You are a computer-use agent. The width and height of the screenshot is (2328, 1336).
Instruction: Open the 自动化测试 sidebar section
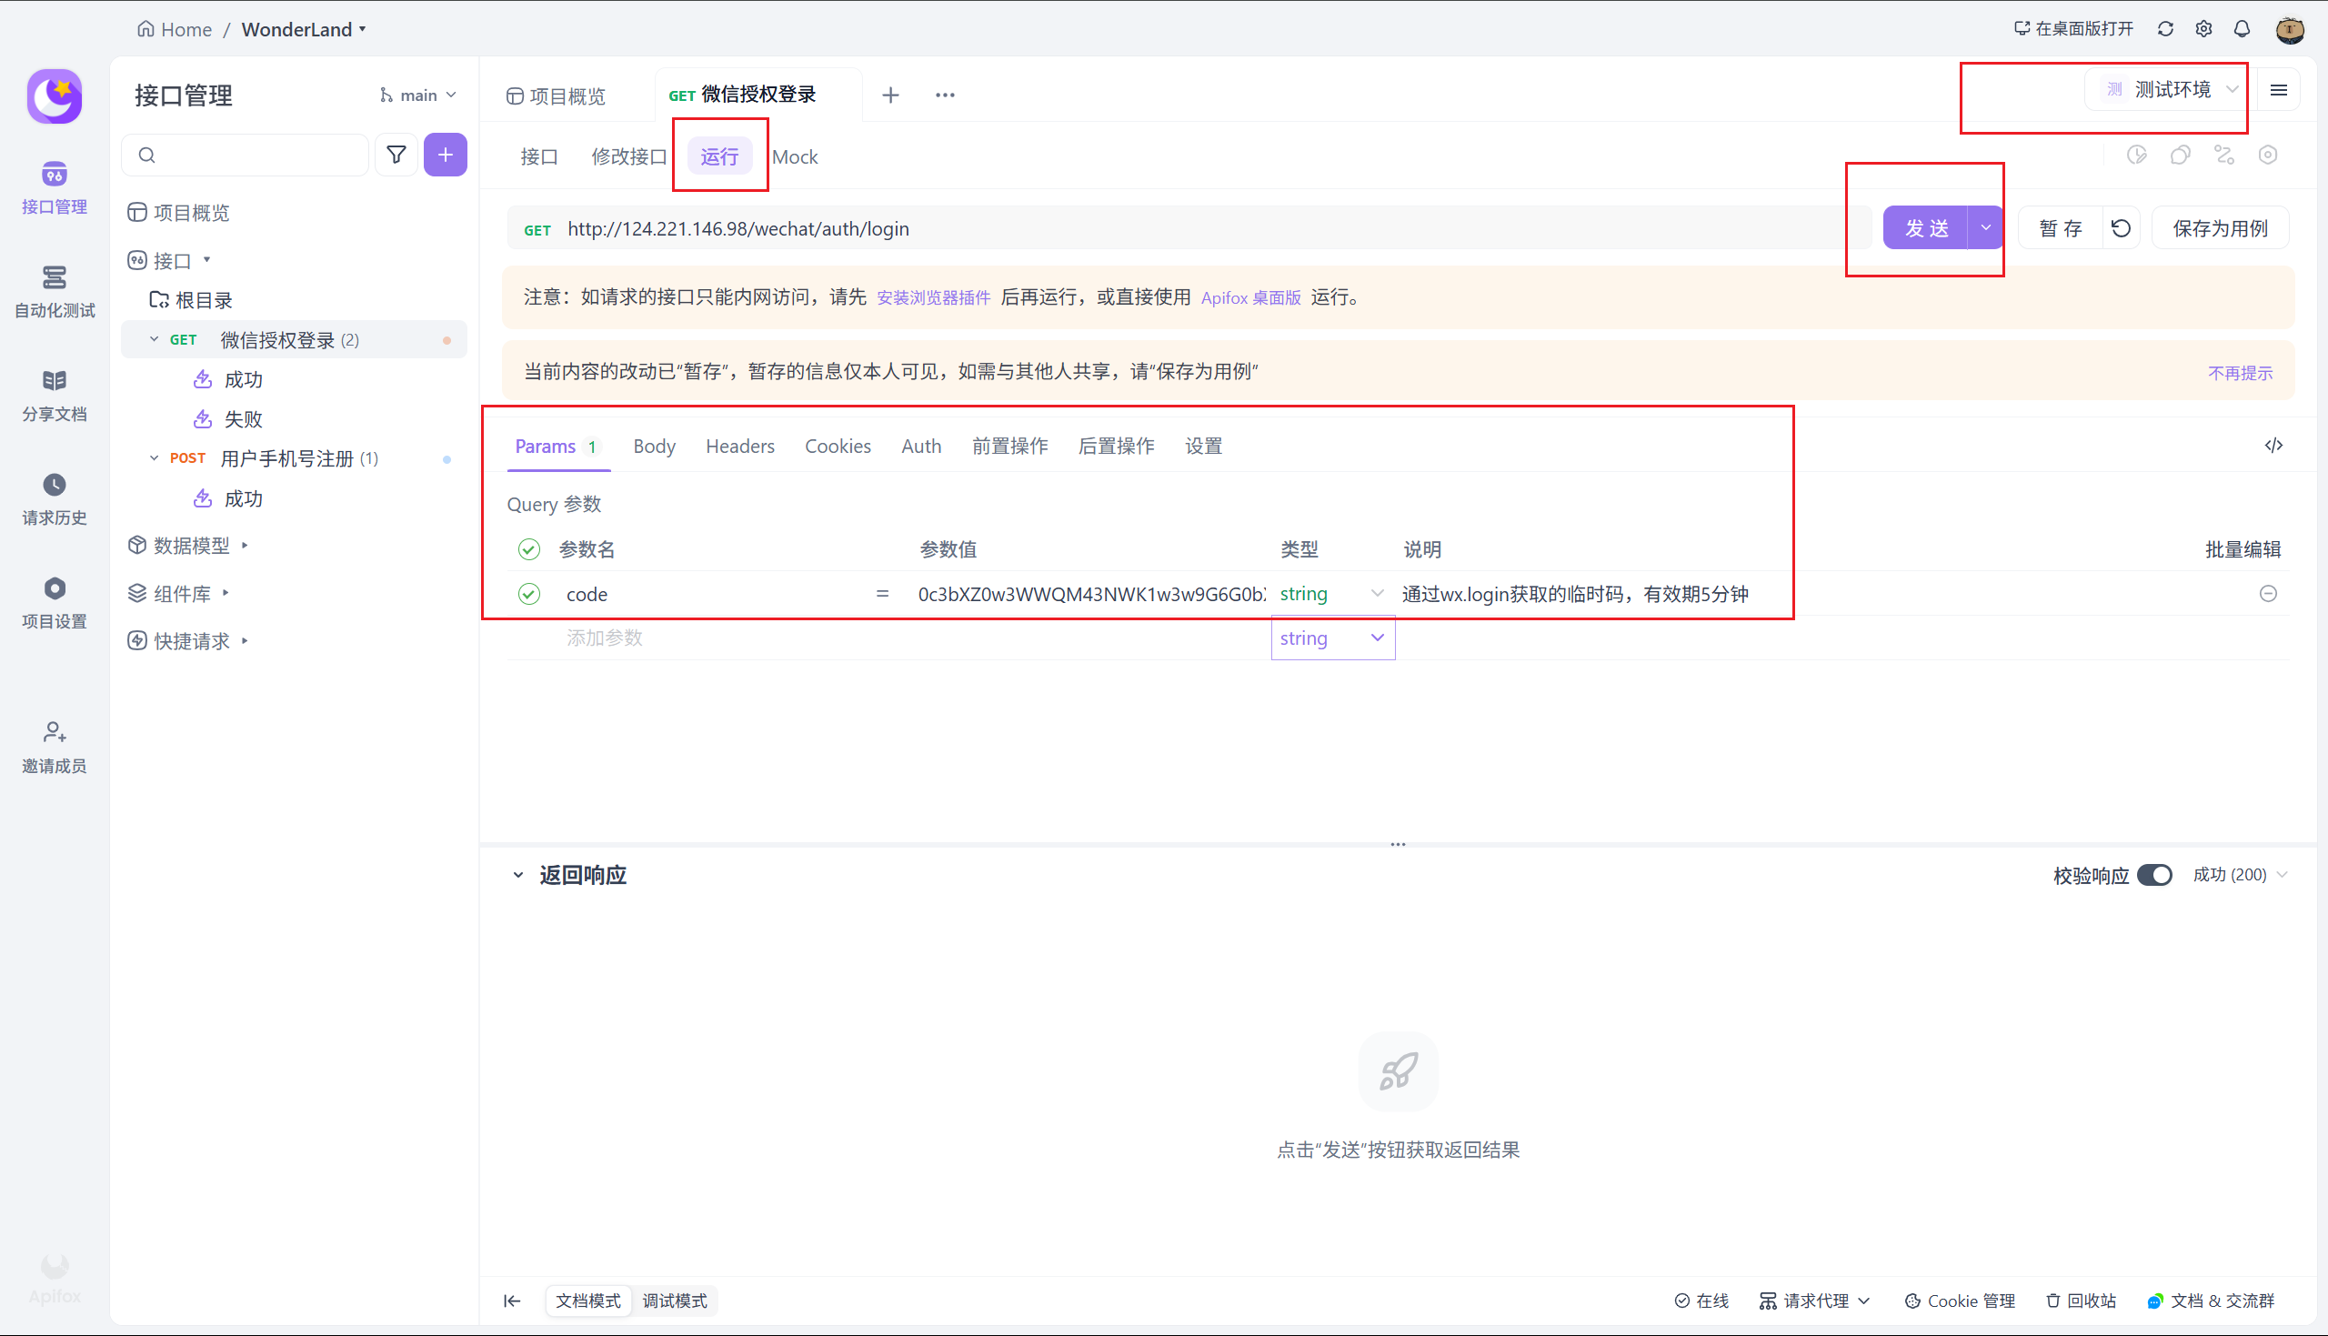pos(55,291)
